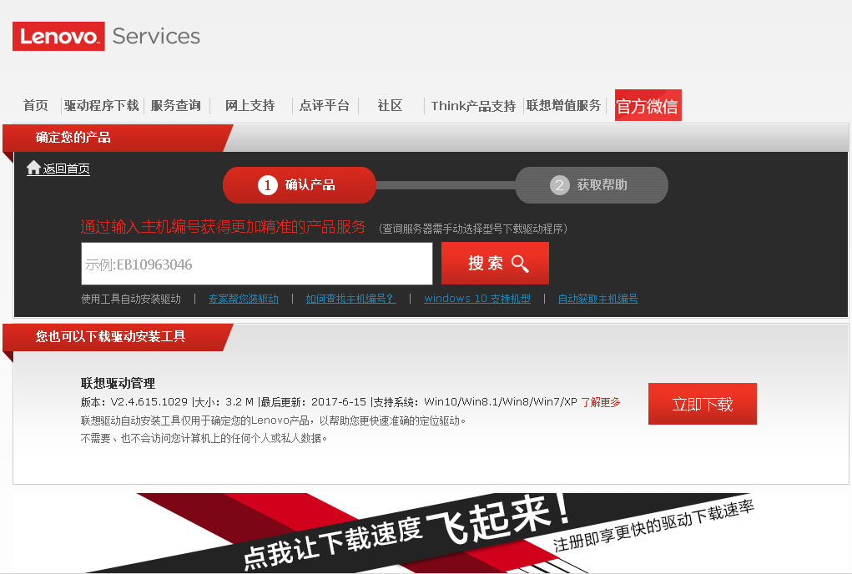Follow the windows 10 支持机型 link
Screen dimensions: 852x574
[476, 299]
